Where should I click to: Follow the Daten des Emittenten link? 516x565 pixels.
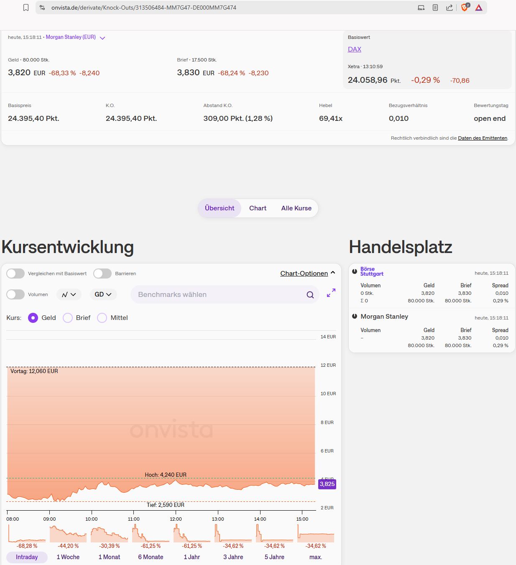point(482,138)
